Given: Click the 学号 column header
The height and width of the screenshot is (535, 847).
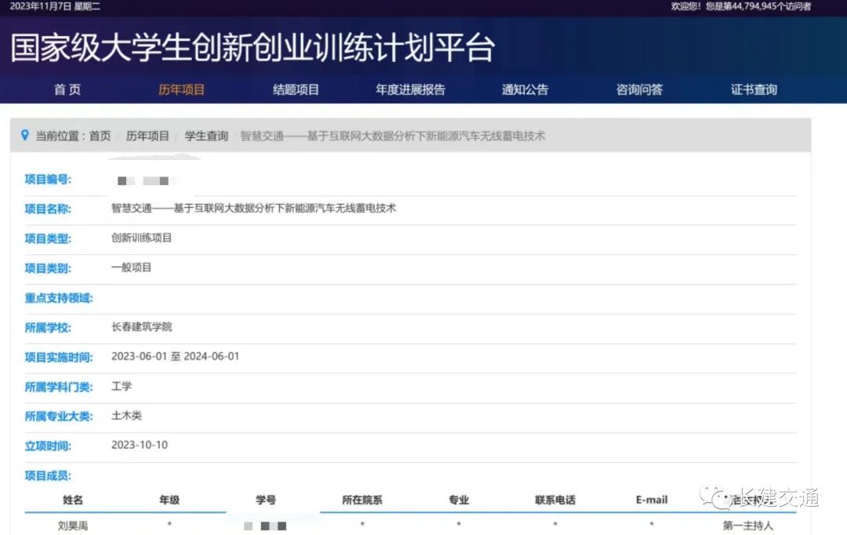Looking at the screenshot, I should tap(265, 500).
